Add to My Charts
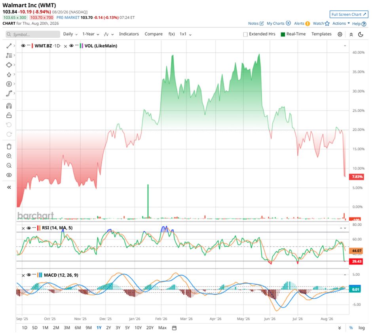 tap(279, 23)
